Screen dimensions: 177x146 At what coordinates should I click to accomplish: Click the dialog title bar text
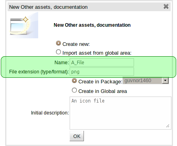pyautogui.click(x=49, y=7)
